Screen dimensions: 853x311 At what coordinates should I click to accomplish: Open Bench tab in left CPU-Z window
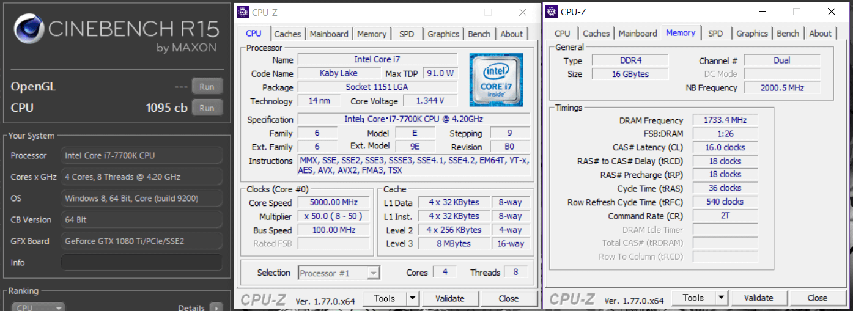tap(479, 34)
